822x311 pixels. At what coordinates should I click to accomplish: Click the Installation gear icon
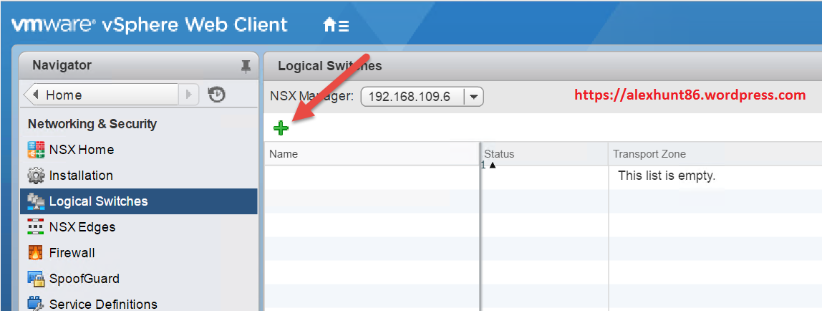click(x=37, y=176)
